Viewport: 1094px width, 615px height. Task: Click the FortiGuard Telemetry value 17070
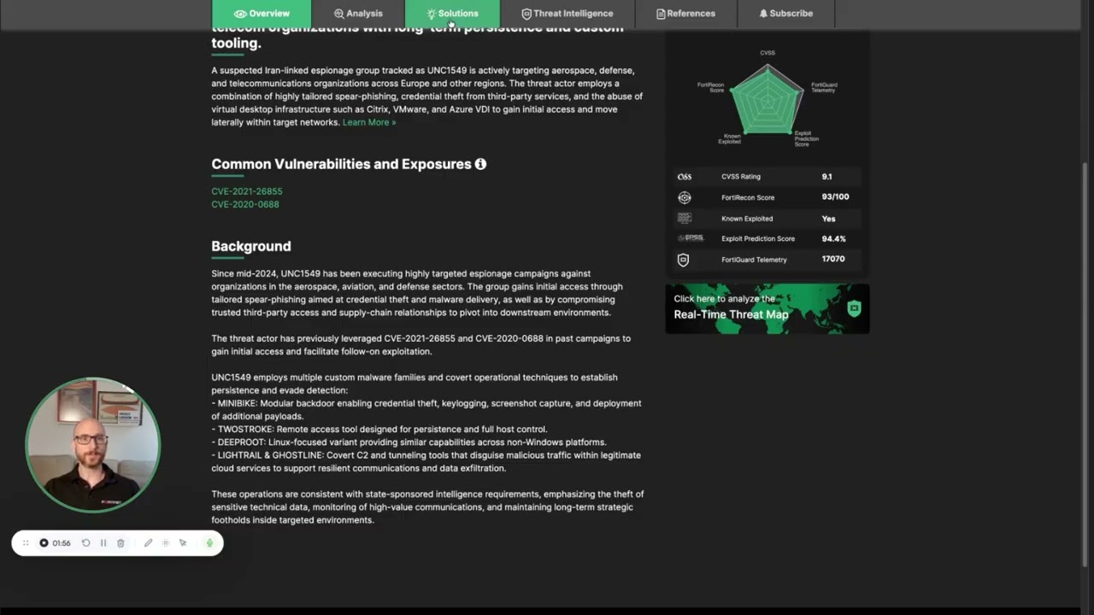tap(833, 260)
